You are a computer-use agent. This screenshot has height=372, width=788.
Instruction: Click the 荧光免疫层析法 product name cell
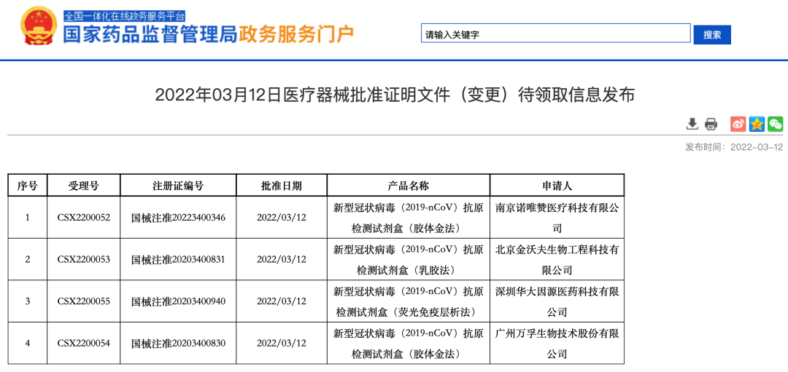408,301
